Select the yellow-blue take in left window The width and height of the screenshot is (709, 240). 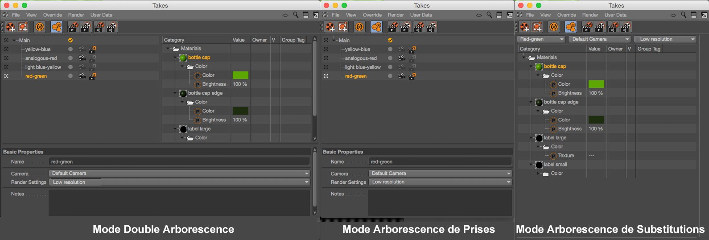(38, 49)
